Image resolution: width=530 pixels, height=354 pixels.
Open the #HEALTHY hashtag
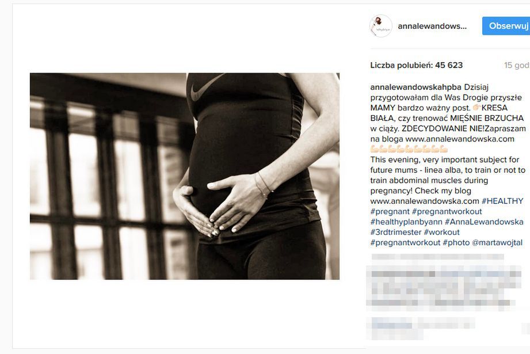(502, 201)
